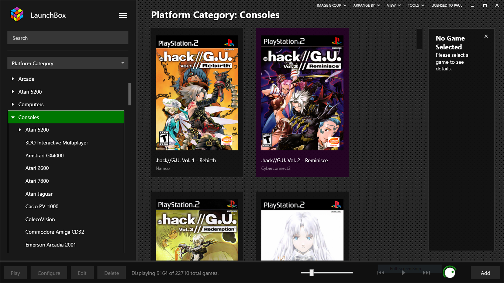
Task: Close the No Game Selected details panel
Action: (486, 36)
